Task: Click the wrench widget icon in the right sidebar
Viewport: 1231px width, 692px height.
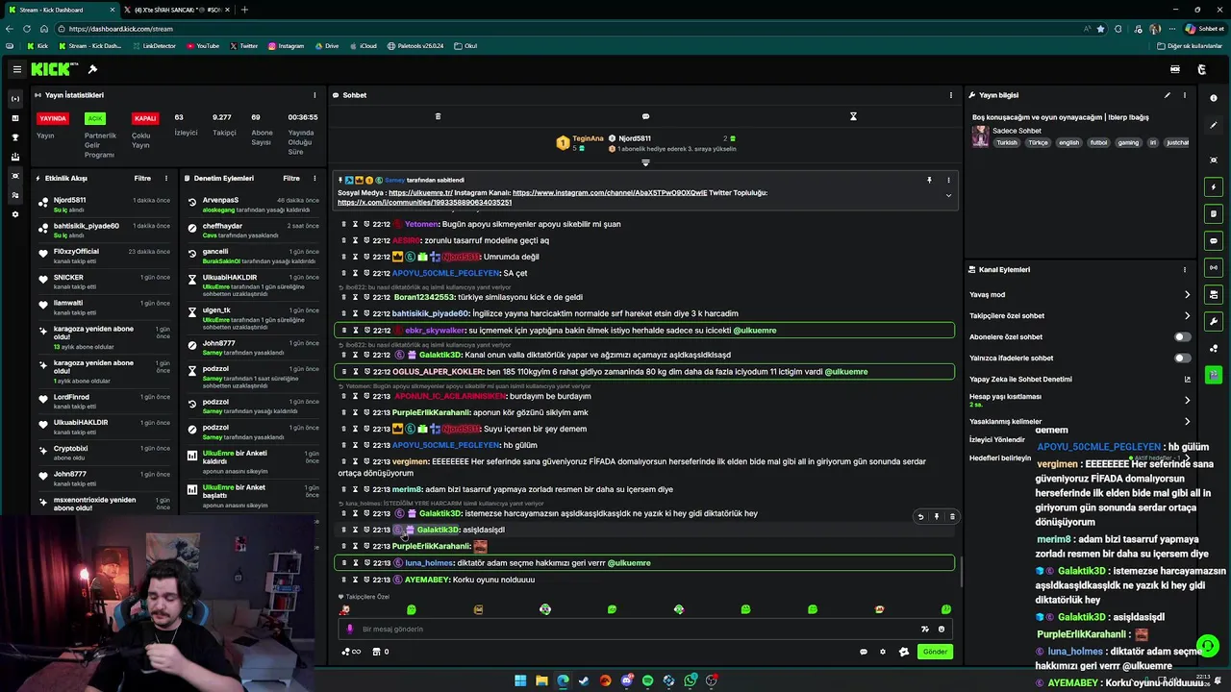Action: (x=1214, y=322)
